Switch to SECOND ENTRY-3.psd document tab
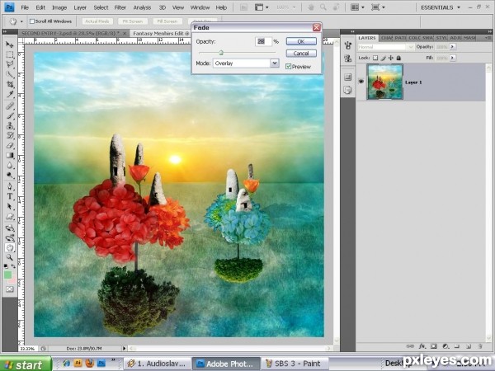This screenshot has height=371, width=495. 70,33
